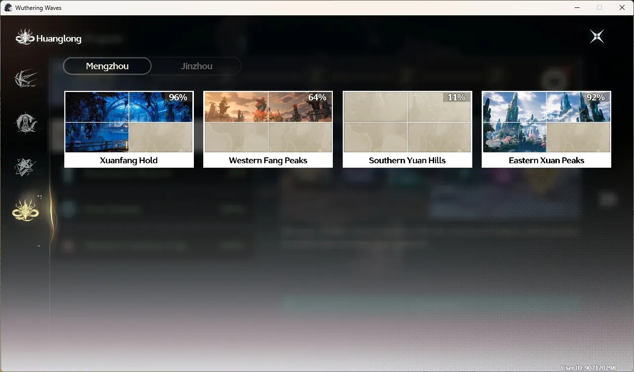Click the Wuthering Waves window title text

pyautogui.click(x=39, y=8)
